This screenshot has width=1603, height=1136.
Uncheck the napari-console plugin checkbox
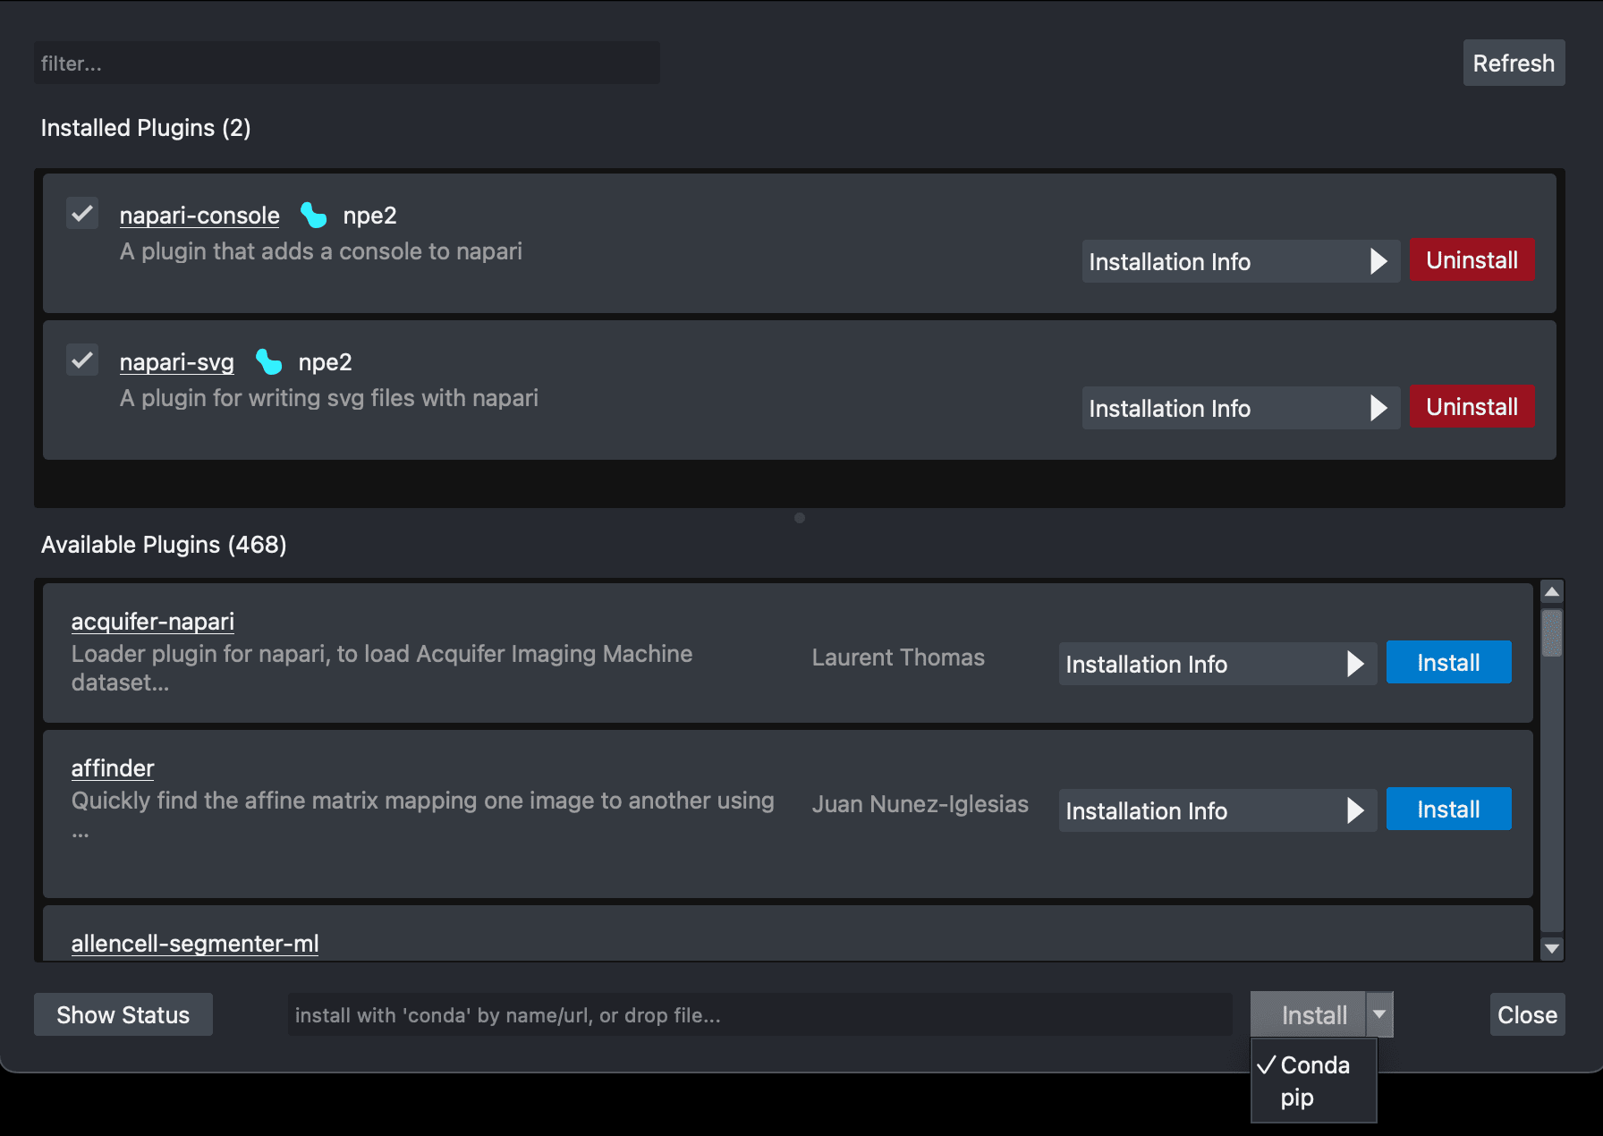coord(81,214)
